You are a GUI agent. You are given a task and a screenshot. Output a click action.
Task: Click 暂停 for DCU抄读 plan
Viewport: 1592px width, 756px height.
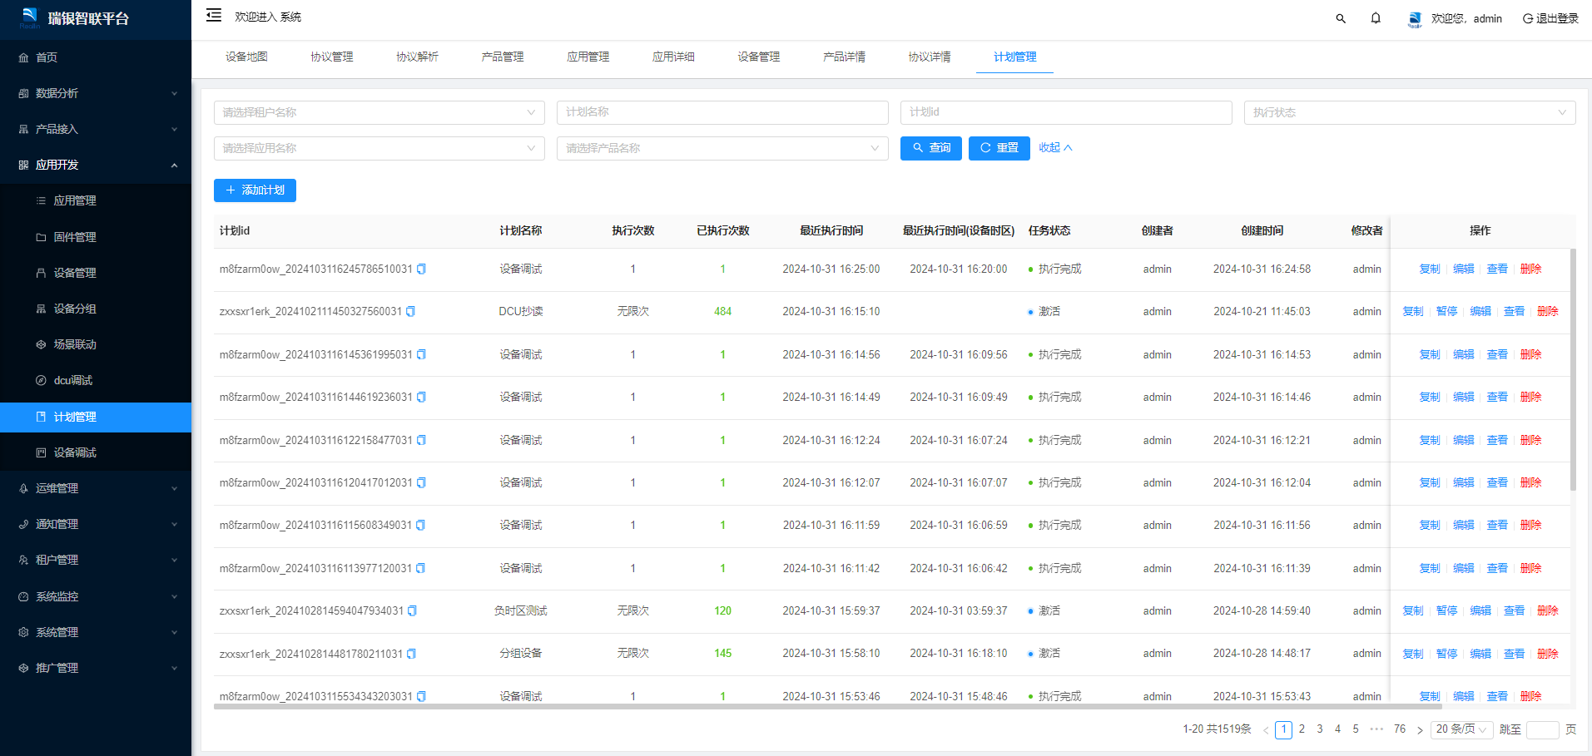pos(1446,311)
